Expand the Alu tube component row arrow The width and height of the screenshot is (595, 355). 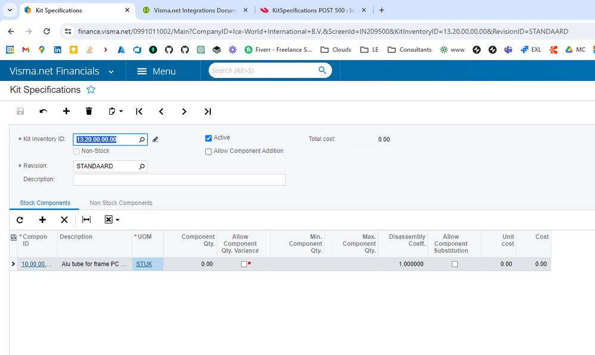pyautogui.click(x=13, y=263)
